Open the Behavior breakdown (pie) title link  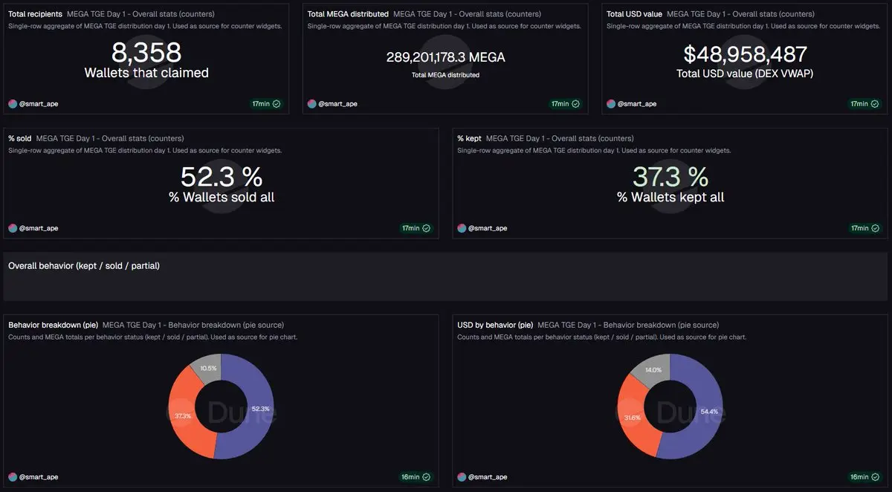(x=53, y=325)
